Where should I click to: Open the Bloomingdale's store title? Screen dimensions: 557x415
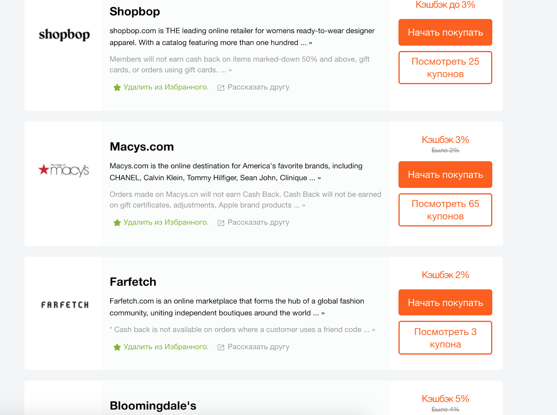pyautogui.click(x=153, y=406)
